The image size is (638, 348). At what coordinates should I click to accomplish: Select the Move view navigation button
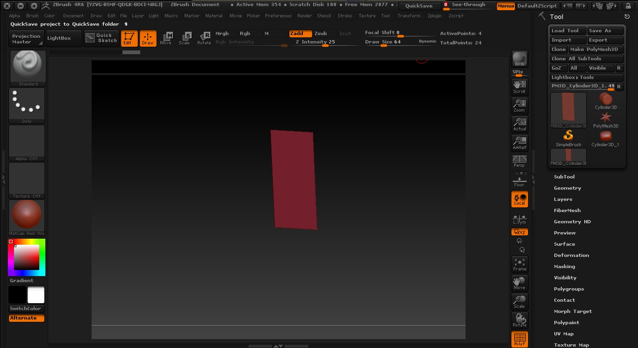click(519, 283)
